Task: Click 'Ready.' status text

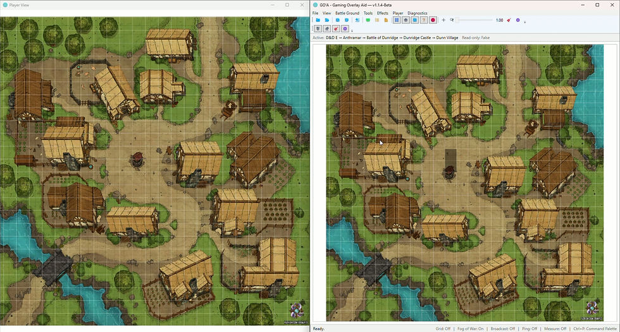Action: click(x=318, y=328)
